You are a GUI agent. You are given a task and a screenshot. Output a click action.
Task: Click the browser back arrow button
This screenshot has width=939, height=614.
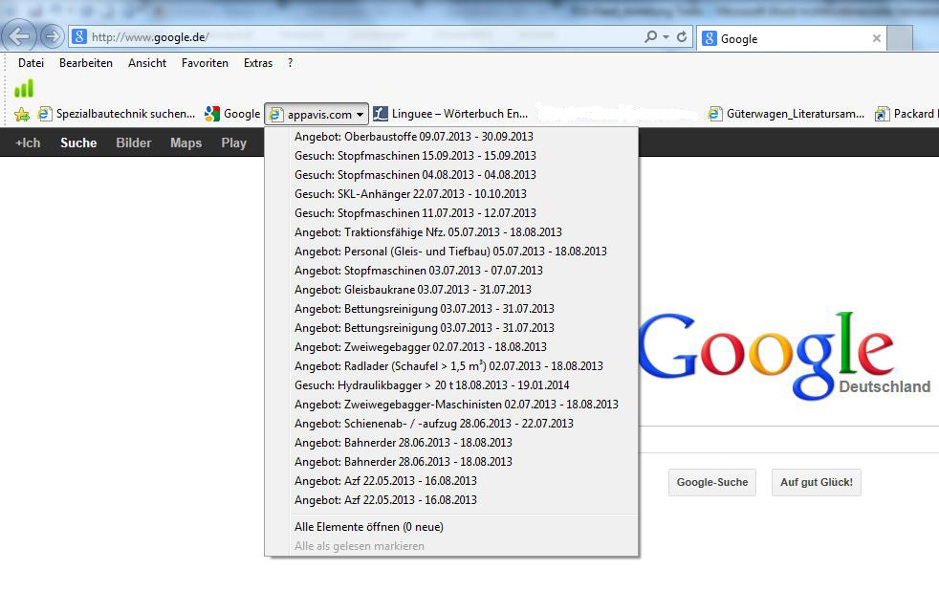click(19, 37)
